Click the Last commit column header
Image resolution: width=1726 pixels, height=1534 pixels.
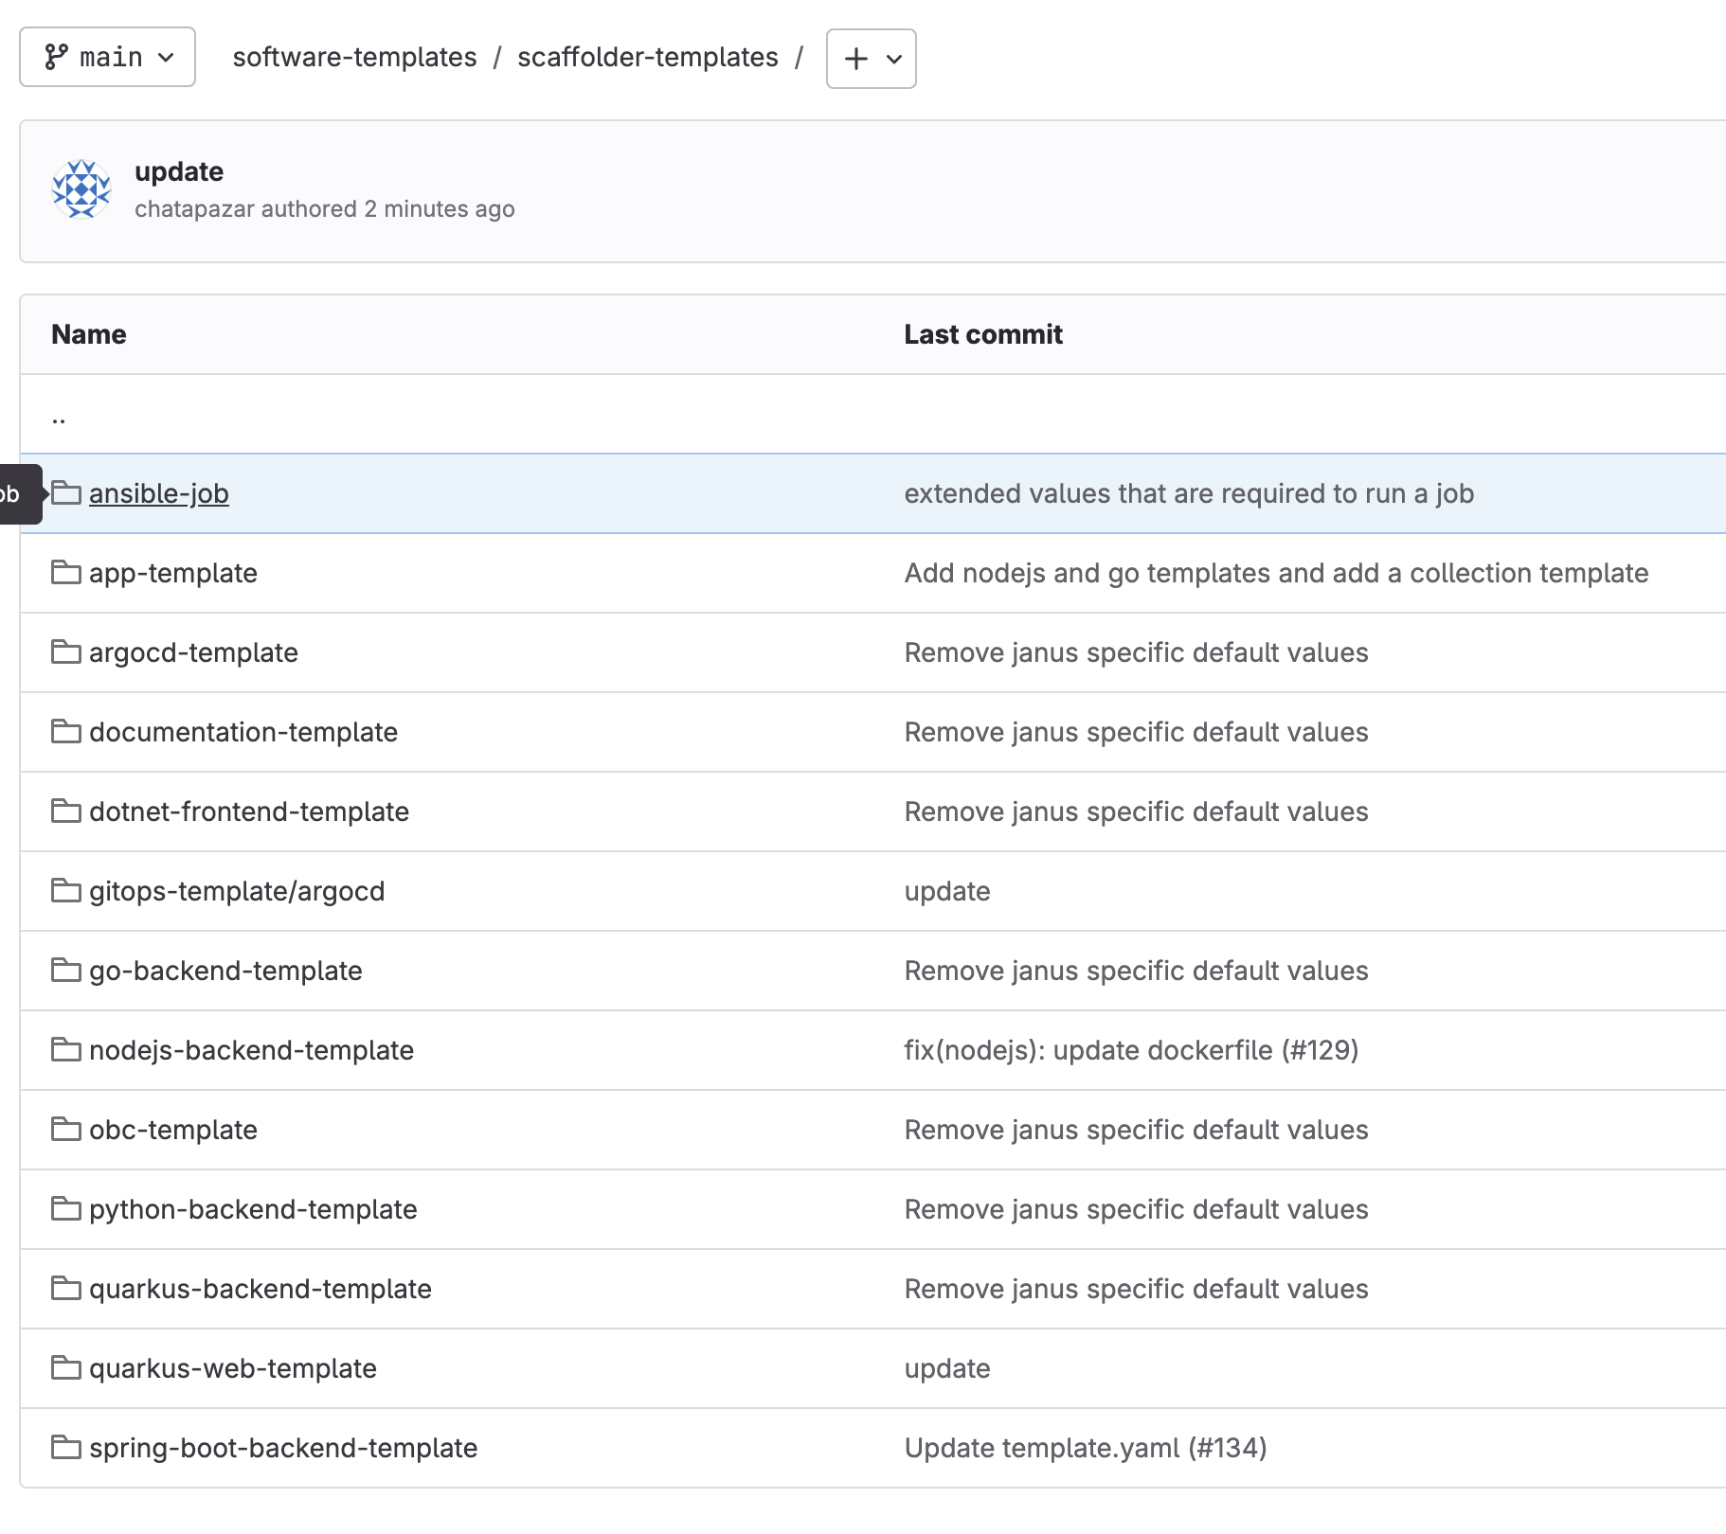pyautogui.click(x=983, y=334)
